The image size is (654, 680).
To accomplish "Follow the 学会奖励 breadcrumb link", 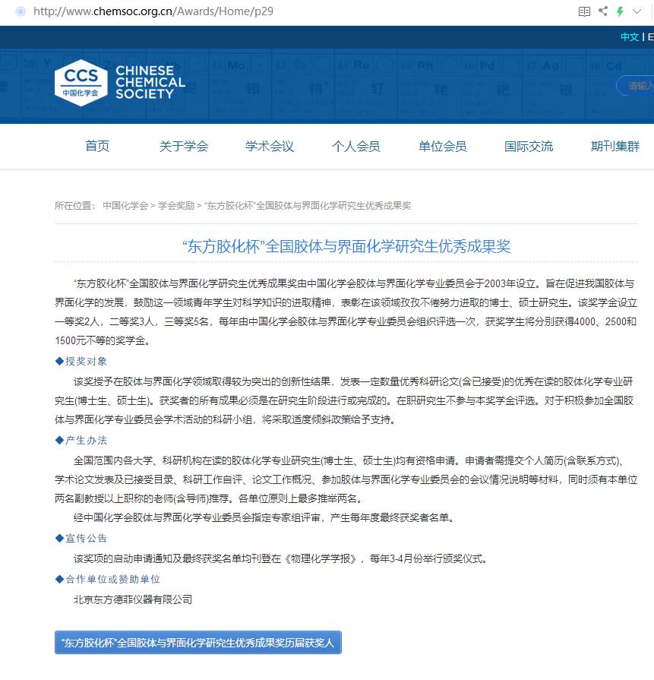I will point(176,206).
